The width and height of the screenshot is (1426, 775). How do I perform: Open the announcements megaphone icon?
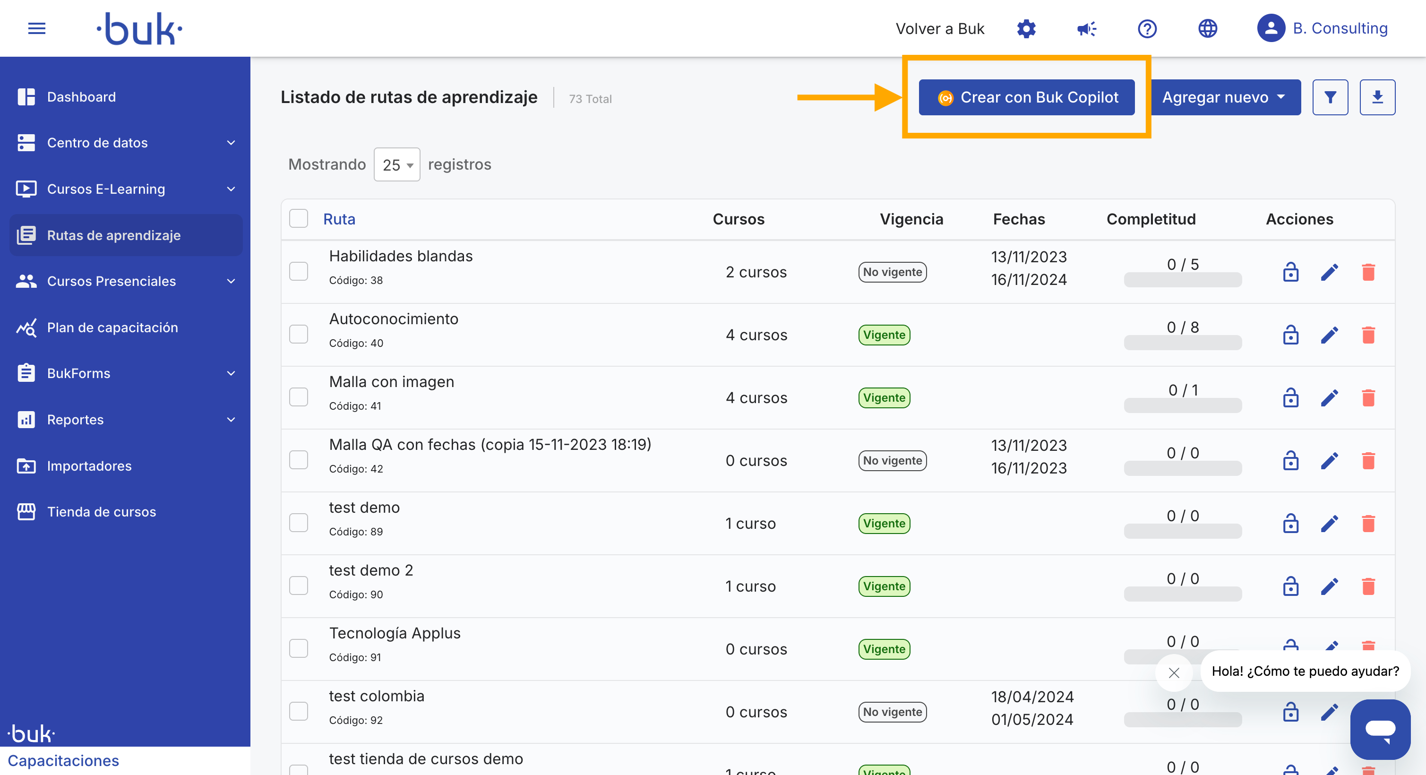point(1086,29)
